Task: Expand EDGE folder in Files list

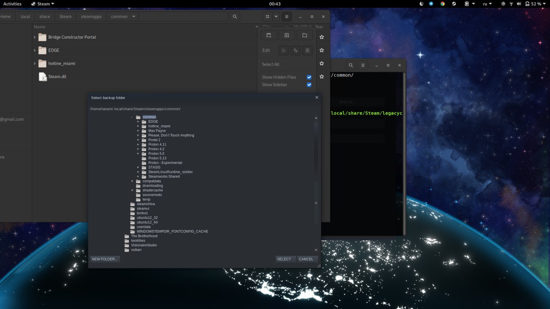Action: (35, 51)
